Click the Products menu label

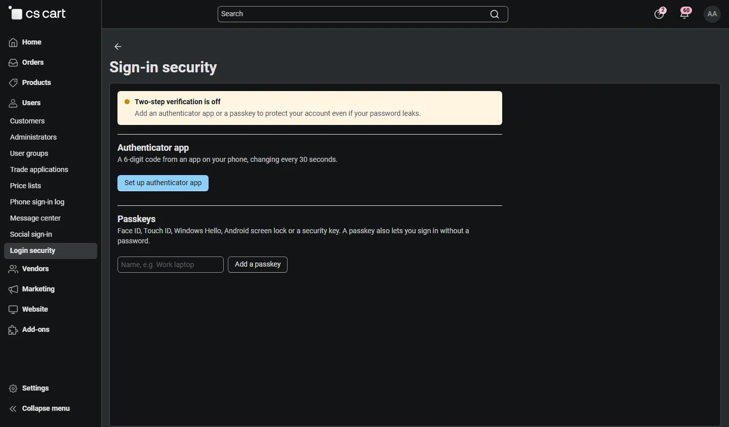(36, 83)
